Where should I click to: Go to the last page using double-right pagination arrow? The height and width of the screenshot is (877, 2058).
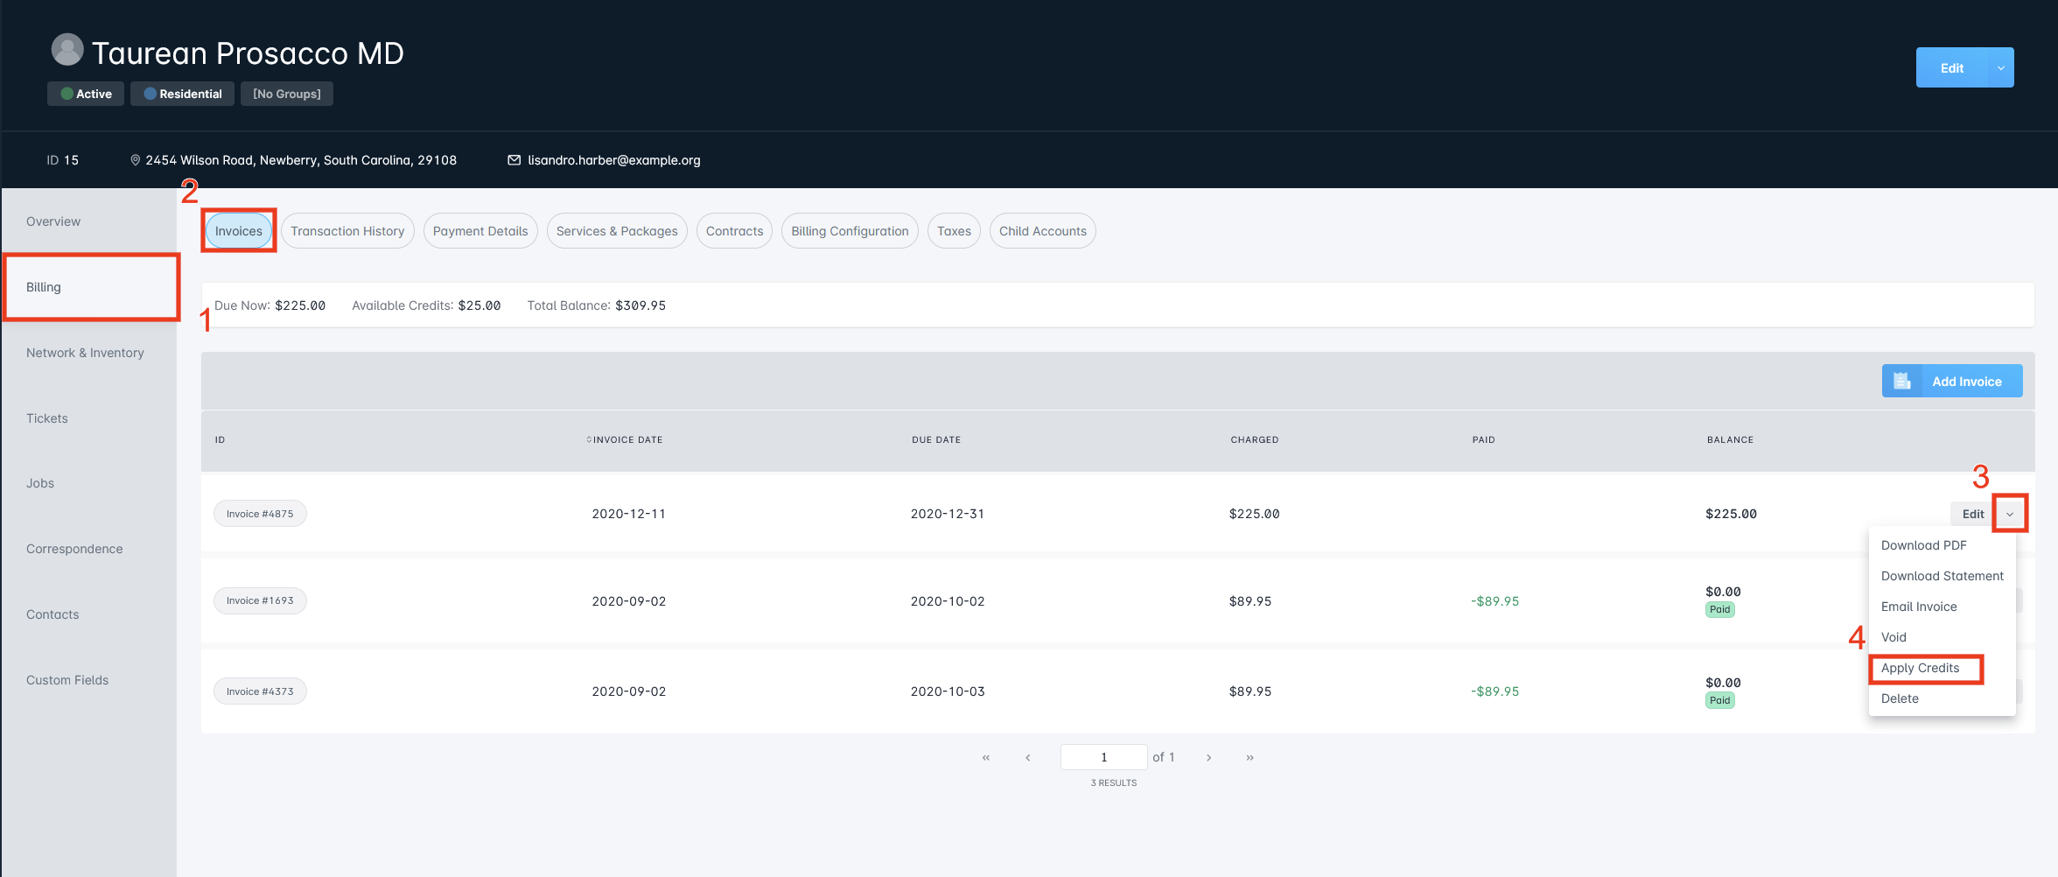tap(1249, 757)
